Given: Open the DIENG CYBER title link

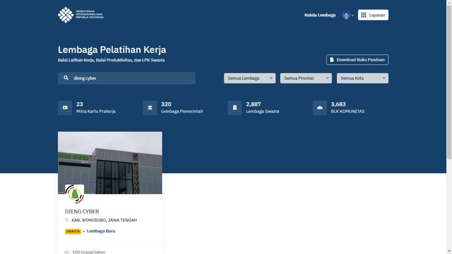Looking at the screenshot, I should pyautogui.click(x=82, y=212).
